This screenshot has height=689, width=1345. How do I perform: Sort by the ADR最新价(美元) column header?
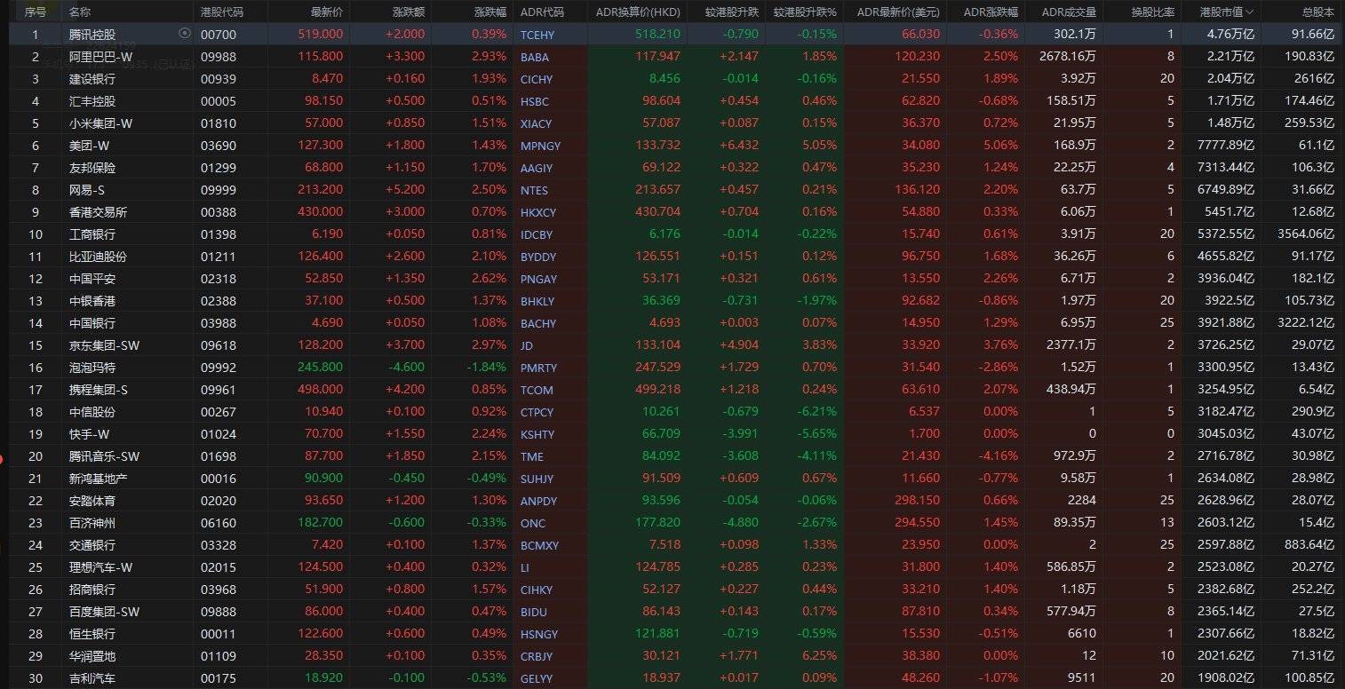899,12
